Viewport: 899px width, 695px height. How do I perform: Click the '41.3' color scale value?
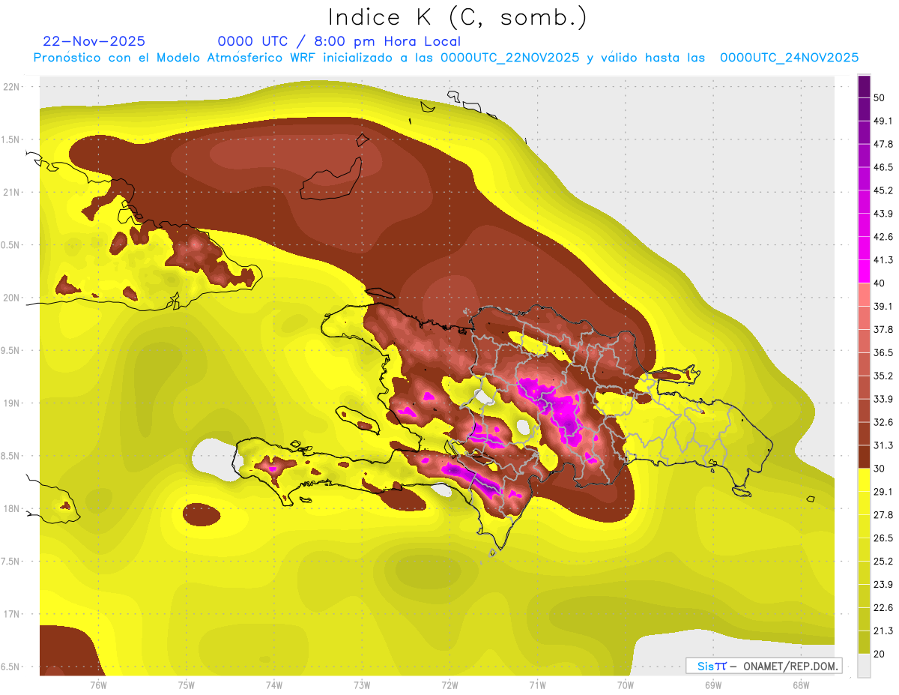click(x=883, y=260)
